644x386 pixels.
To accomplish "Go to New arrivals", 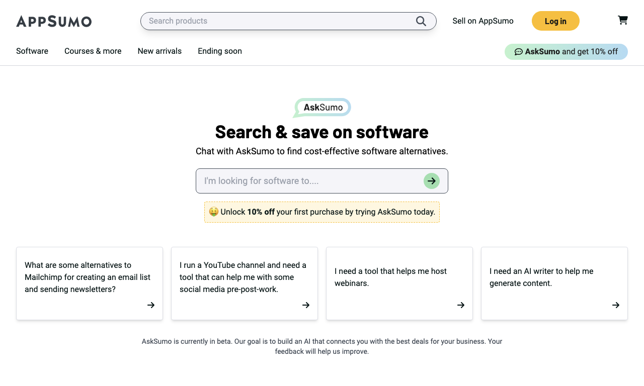I will [159, 51].
